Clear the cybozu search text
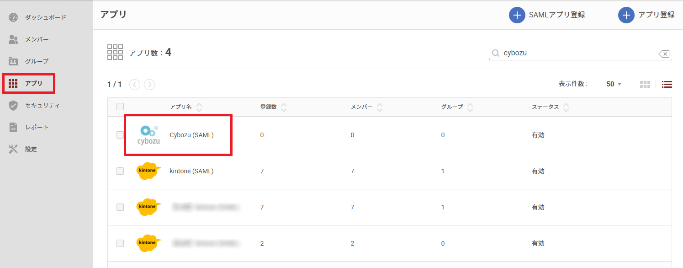The image size is (683, 268). (x=664, y=54)
